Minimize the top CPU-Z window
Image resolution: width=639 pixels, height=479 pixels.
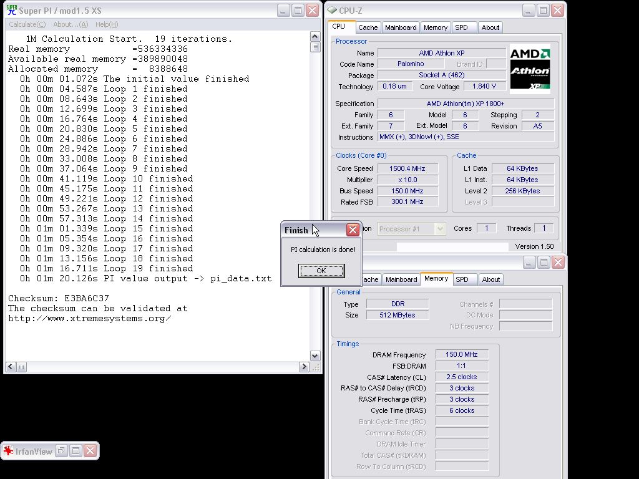tap(529, 10)
